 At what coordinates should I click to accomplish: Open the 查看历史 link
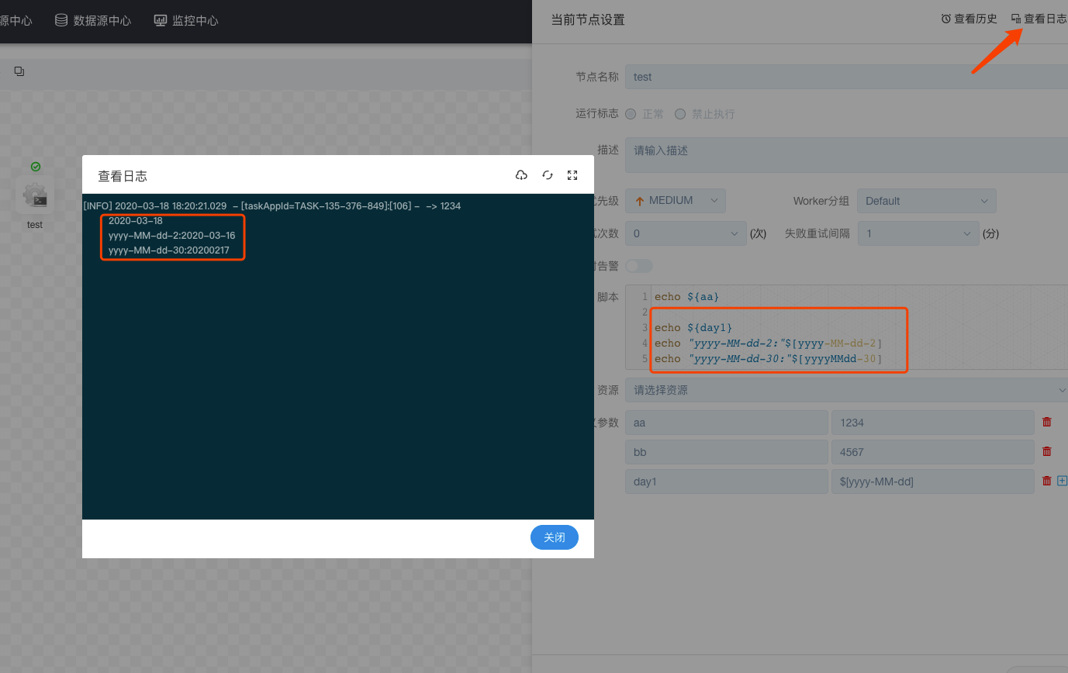969,19
